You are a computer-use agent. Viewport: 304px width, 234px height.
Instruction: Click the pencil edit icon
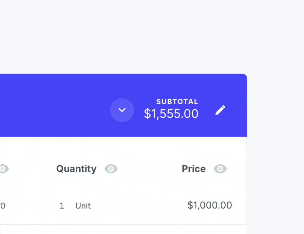click(x=220, y=110)
